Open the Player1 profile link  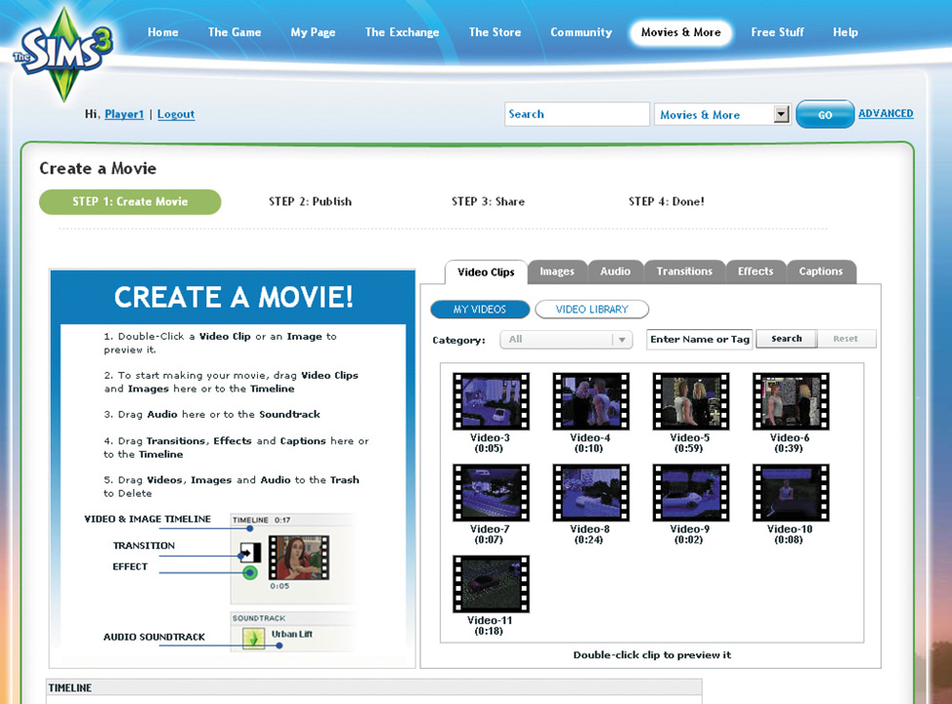pyautogui.click(x=124, y=114)
